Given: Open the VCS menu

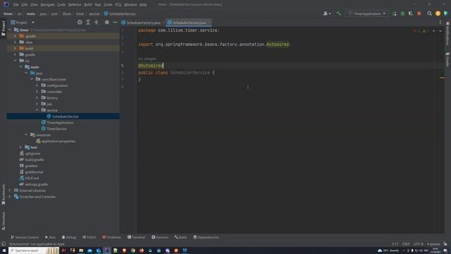Looking at the screenshot, I should pyautogui.click(x=118, y=5).
